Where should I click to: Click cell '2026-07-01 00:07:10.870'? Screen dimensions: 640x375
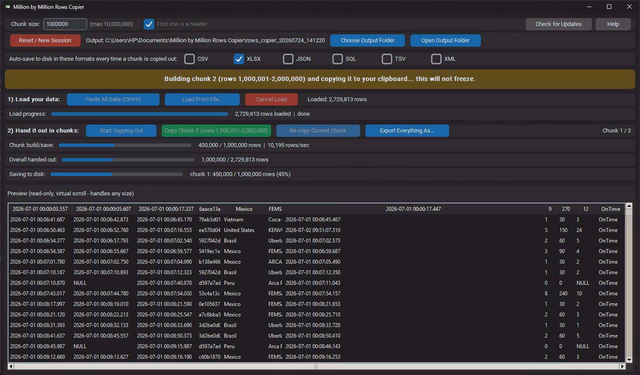click(37, 283)
